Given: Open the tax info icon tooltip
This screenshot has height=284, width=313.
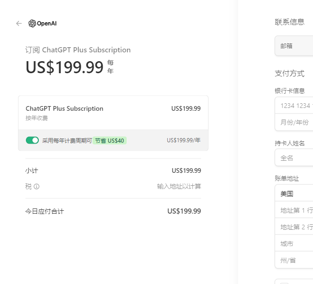Looking at the screenshot, I should click(37, 186).
